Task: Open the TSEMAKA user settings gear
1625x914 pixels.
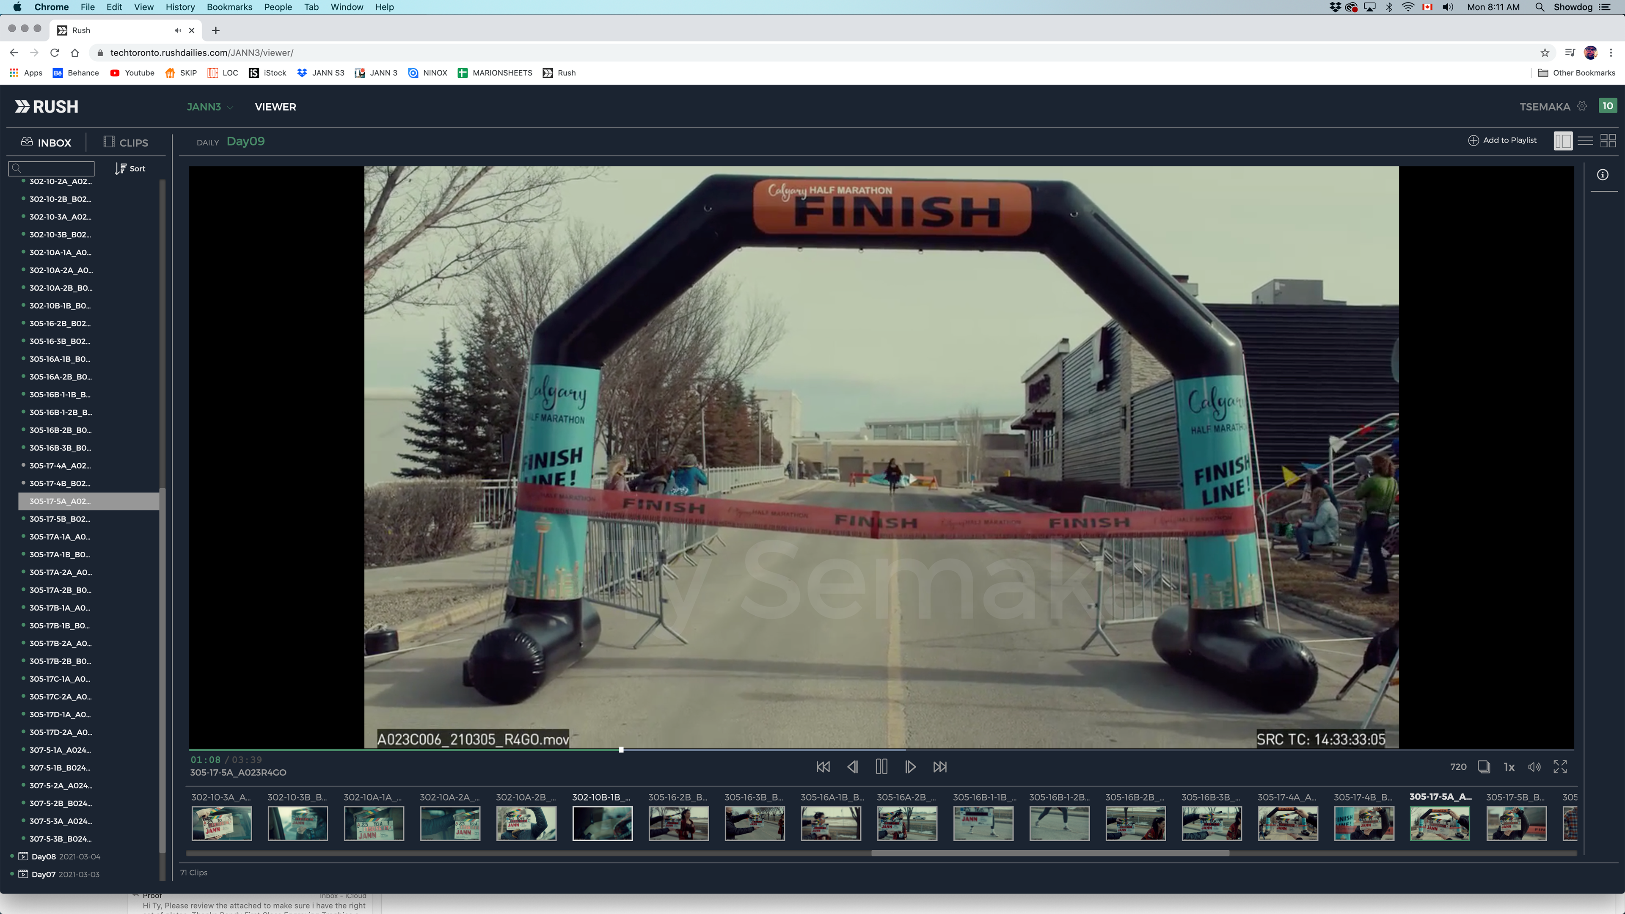Action: click(1582, 106)
